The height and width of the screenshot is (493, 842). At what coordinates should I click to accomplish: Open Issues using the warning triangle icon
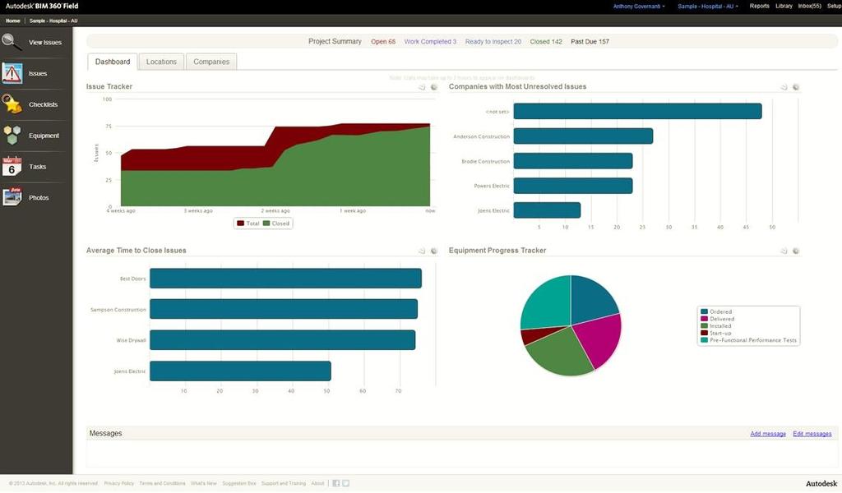point(12,73)
